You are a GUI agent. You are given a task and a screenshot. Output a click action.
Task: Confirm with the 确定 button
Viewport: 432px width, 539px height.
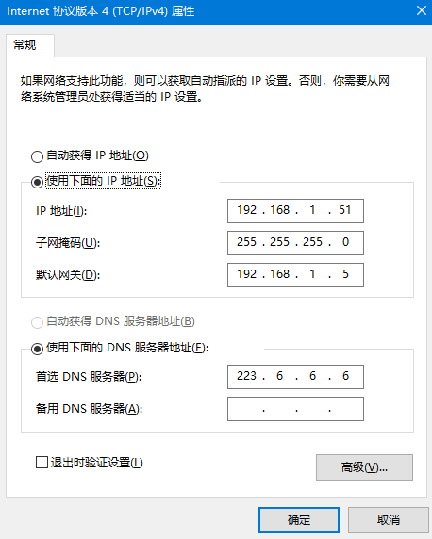click(x=299, y=520)
